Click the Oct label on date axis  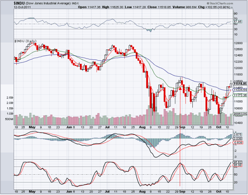[x=219, y=127]
